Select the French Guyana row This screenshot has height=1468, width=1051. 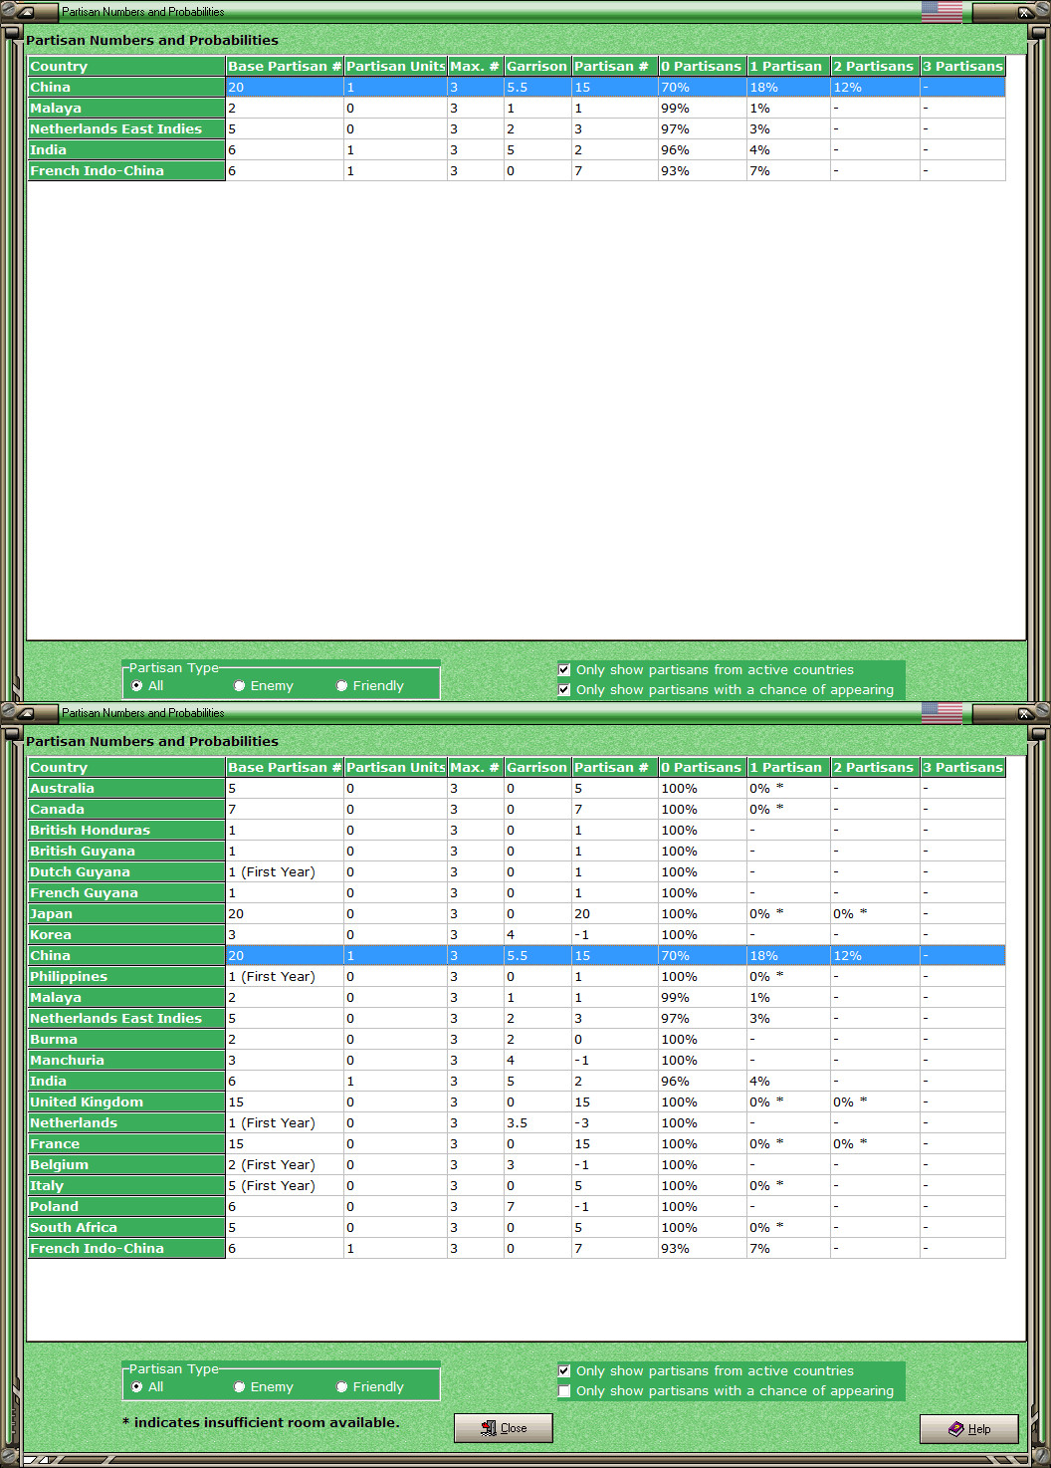point(517,893)
